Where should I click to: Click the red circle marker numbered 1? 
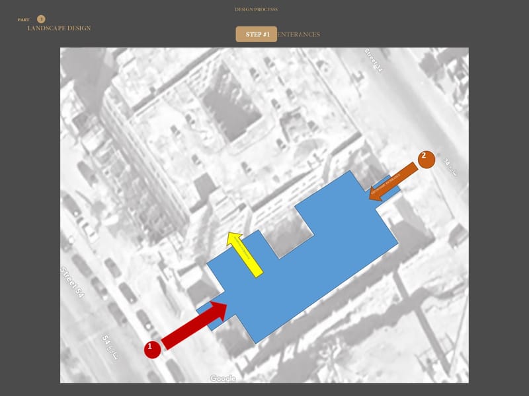click(x=152, y=349)
